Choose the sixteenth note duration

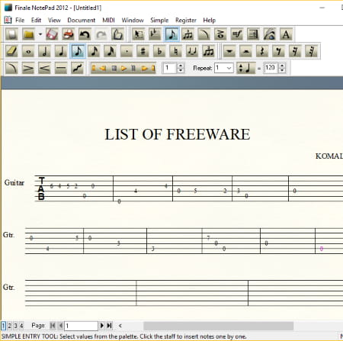tap(94, 51)
